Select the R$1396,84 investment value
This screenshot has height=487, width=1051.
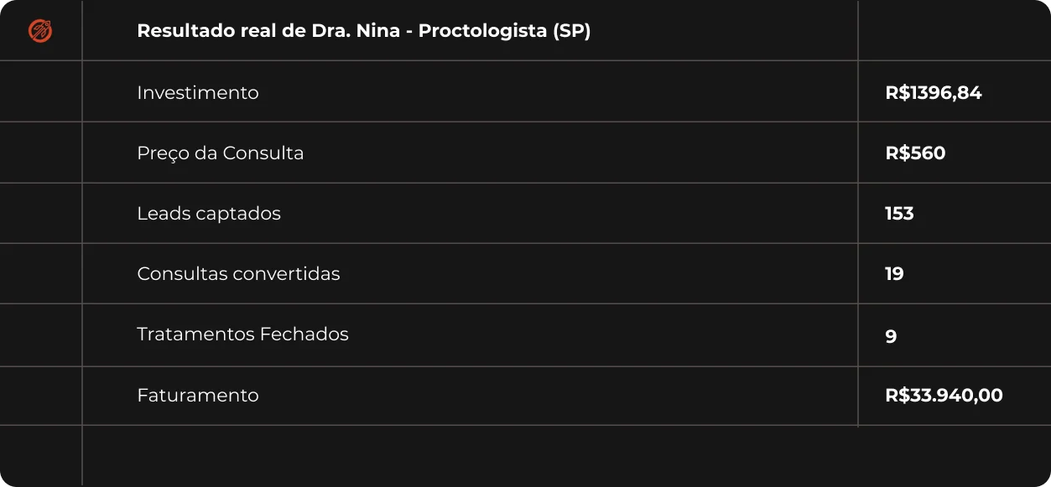coord(933,92)
